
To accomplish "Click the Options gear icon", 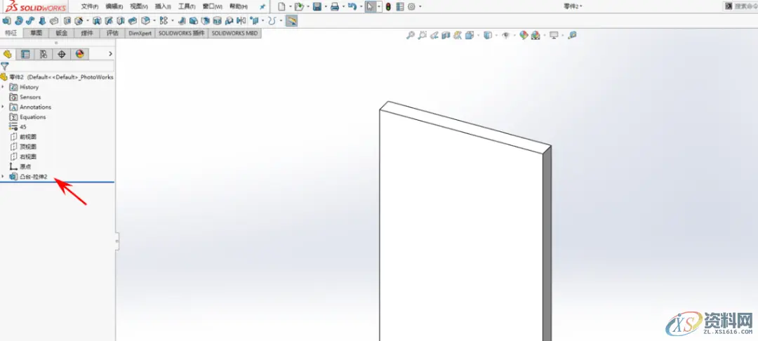I will coord(411,7).
